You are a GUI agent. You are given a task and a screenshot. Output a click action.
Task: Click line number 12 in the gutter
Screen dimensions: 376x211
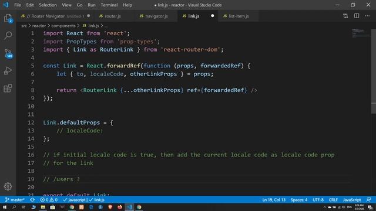[31, 122]
